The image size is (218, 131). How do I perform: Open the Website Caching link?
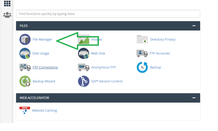click(45, 111)
